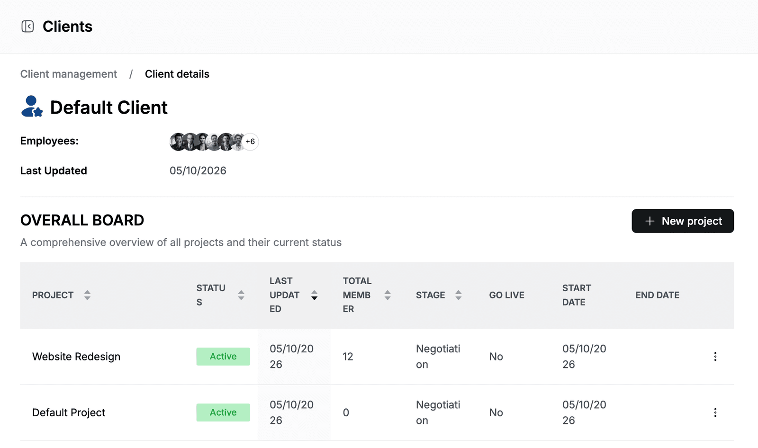Click Go Live No in Default Project row

(x=496, y=412)
